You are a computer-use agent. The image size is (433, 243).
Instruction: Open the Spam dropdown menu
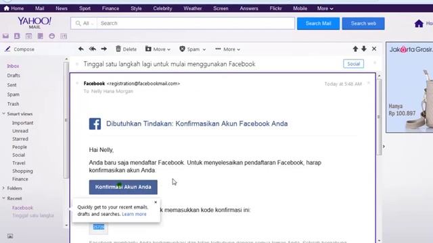coord(192,49)
